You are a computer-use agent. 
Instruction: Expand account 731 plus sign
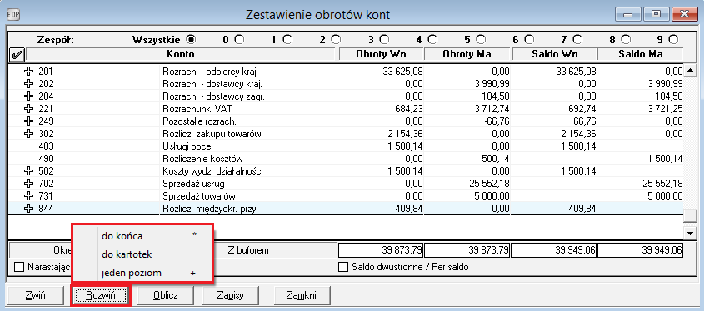click(x=29, y=196)
